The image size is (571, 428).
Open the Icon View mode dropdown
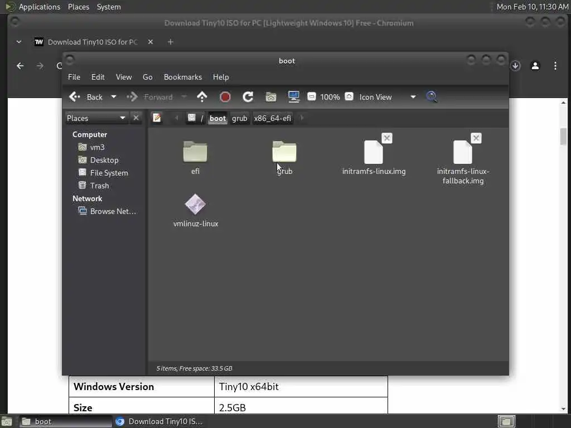(387, 97)
